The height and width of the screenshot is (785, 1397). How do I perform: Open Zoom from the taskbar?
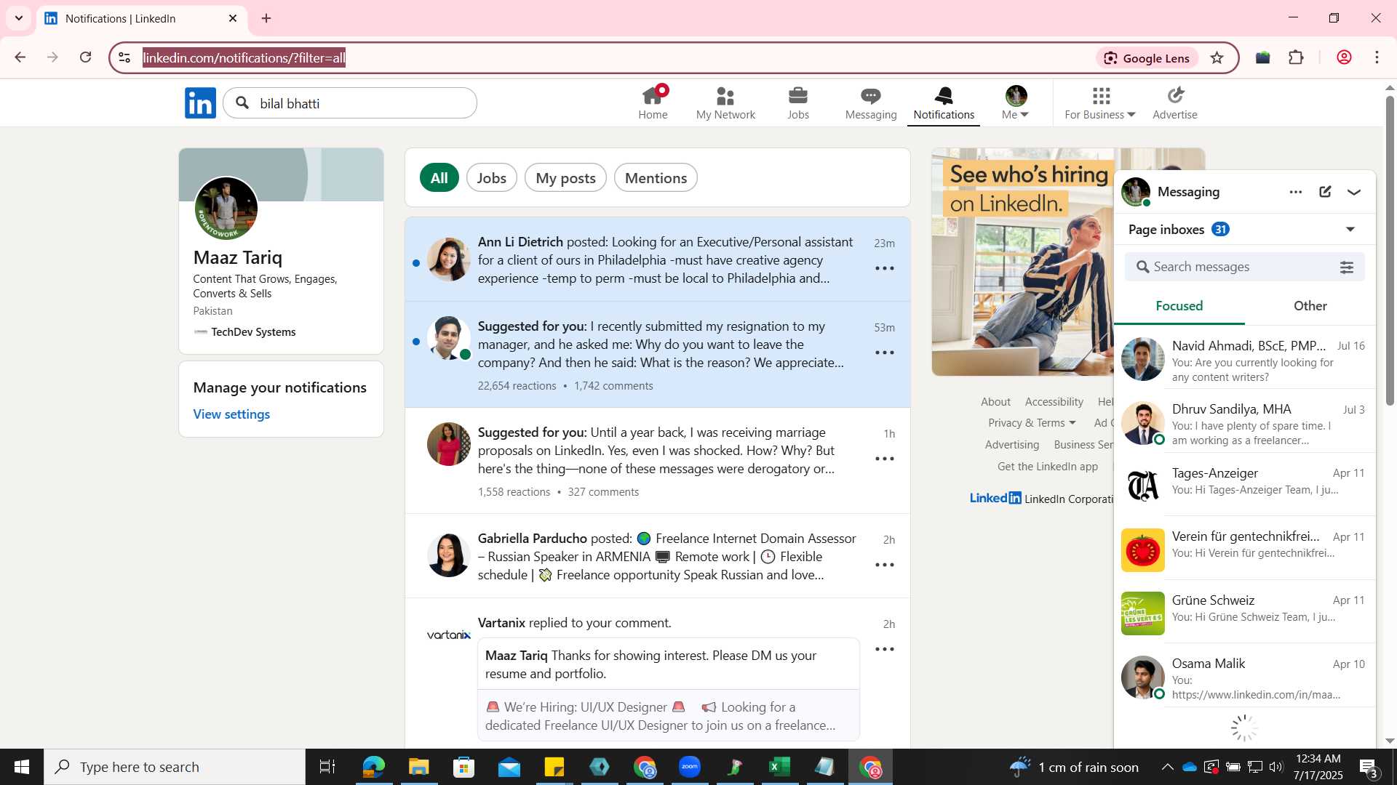[x=690, y=767]
